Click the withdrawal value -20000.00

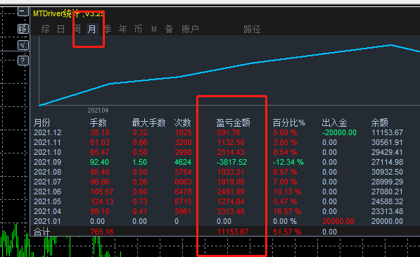point(339,132)
